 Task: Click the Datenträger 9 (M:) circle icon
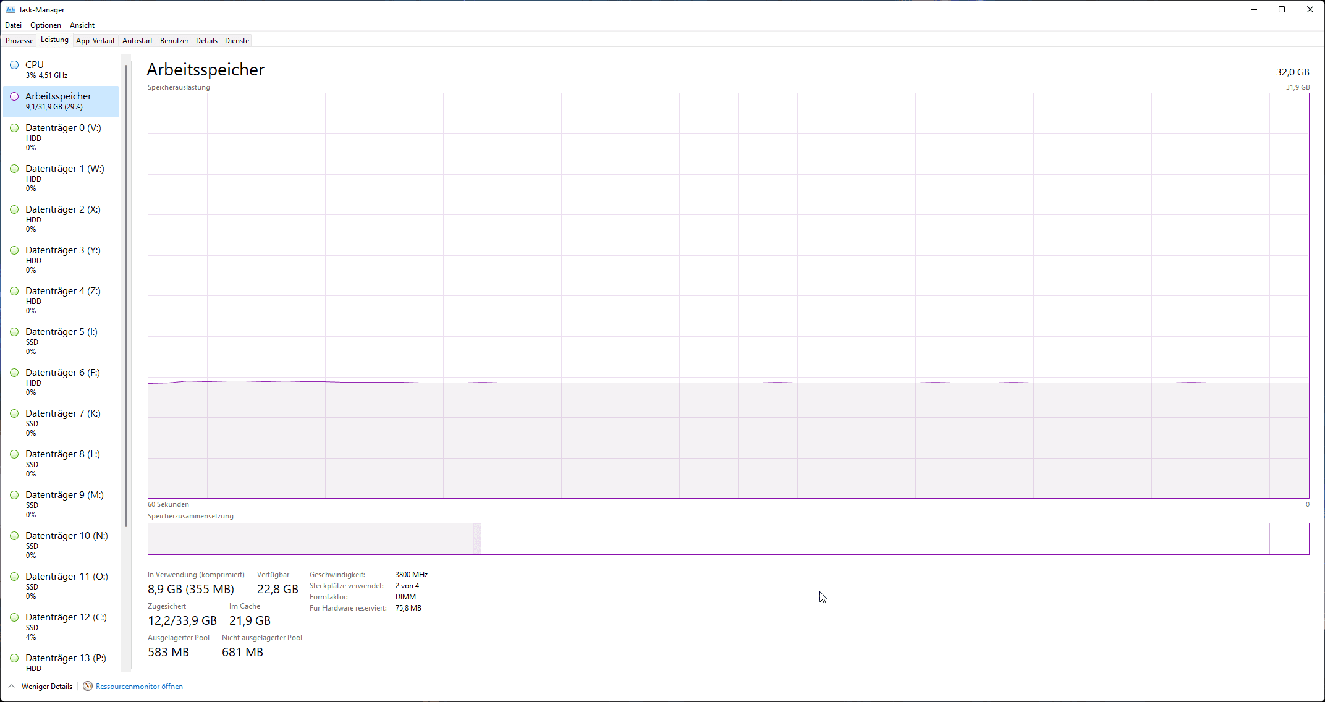pos(14,495)
